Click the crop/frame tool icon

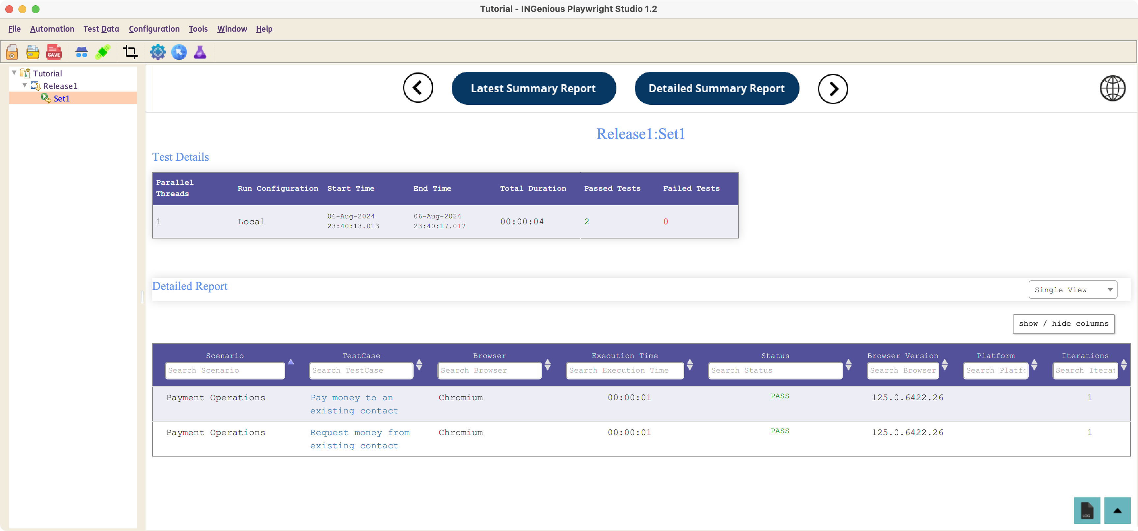130,52
